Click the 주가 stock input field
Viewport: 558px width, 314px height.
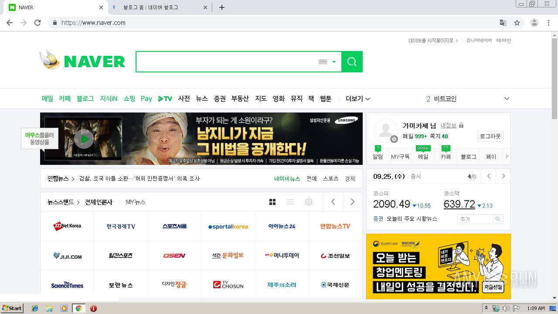tap(475, 219)
